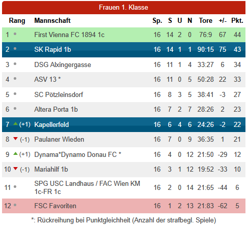This screenshot has height=228, width=247.
Task: Open First Vienna FC 1894 1c team link
Action: [x=69, y=35]
